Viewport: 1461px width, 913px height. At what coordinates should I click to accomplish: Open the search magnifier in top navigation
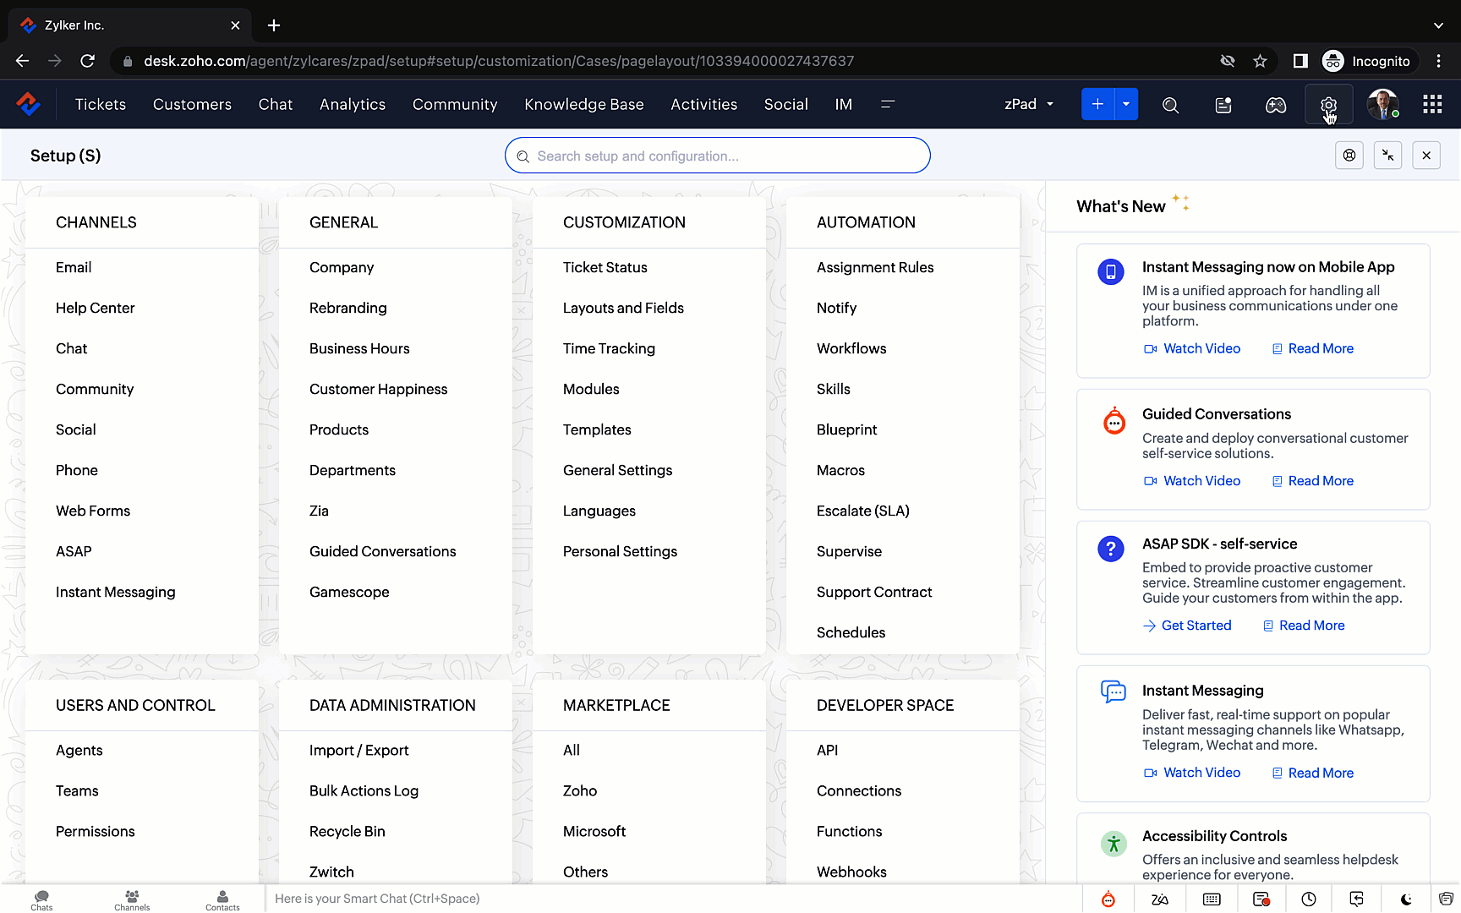pos(1170,105)
